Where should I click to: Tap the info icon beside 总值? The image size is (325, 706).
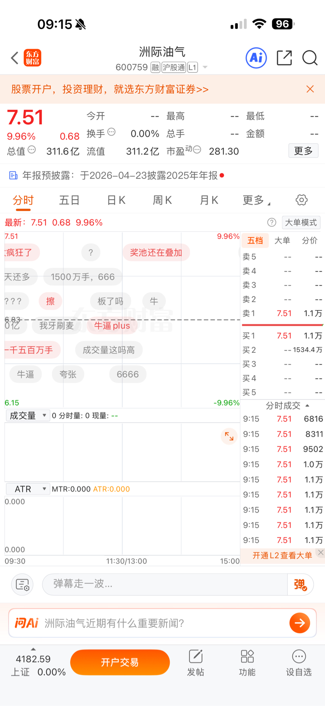32,150
